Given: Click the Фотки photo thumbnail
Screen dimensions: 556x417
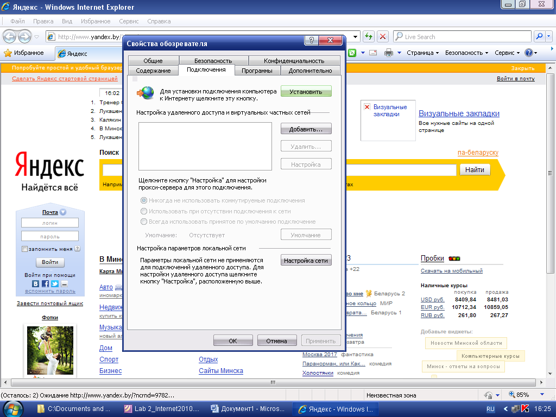Looking at the screenshot, I should point(50,350).
